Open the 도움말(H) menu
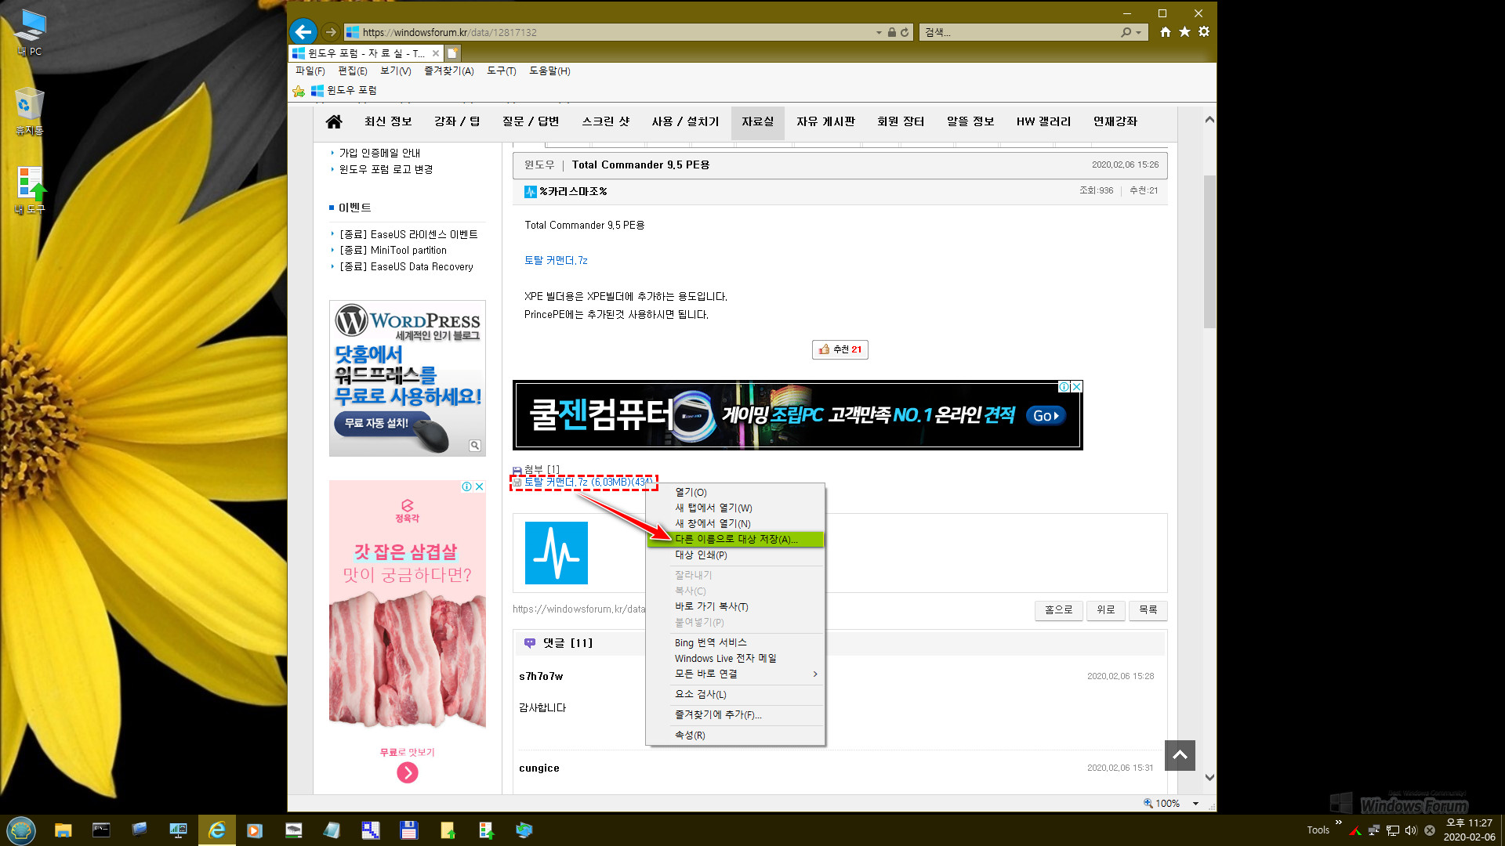The width and height of the screenshot is (1505, 846). click(x=549, y=70)
